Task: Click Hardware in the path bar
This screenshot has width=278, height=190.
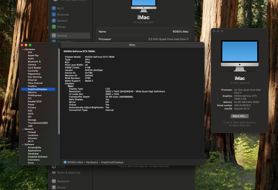Action: [92, 162]
